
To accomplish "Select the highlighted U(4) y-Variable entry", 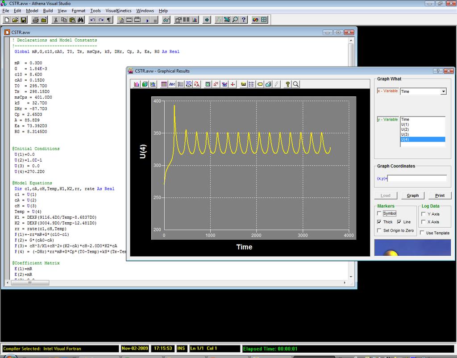I will (x=423, y=139).
